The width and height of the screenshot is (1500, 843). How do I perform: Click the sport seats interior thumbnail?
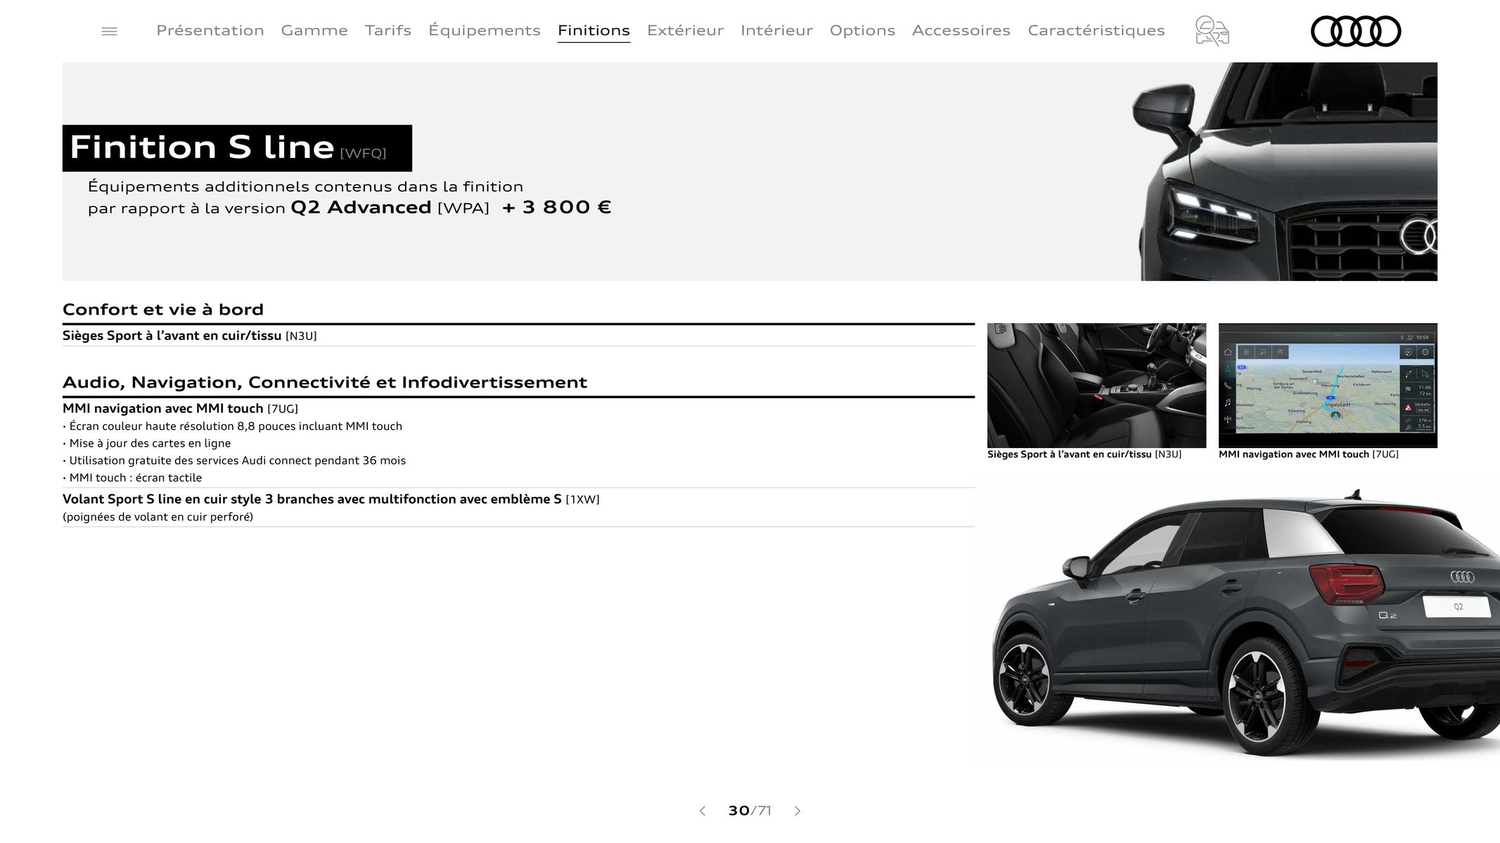pyautogui.click(x=1096, y=385)
